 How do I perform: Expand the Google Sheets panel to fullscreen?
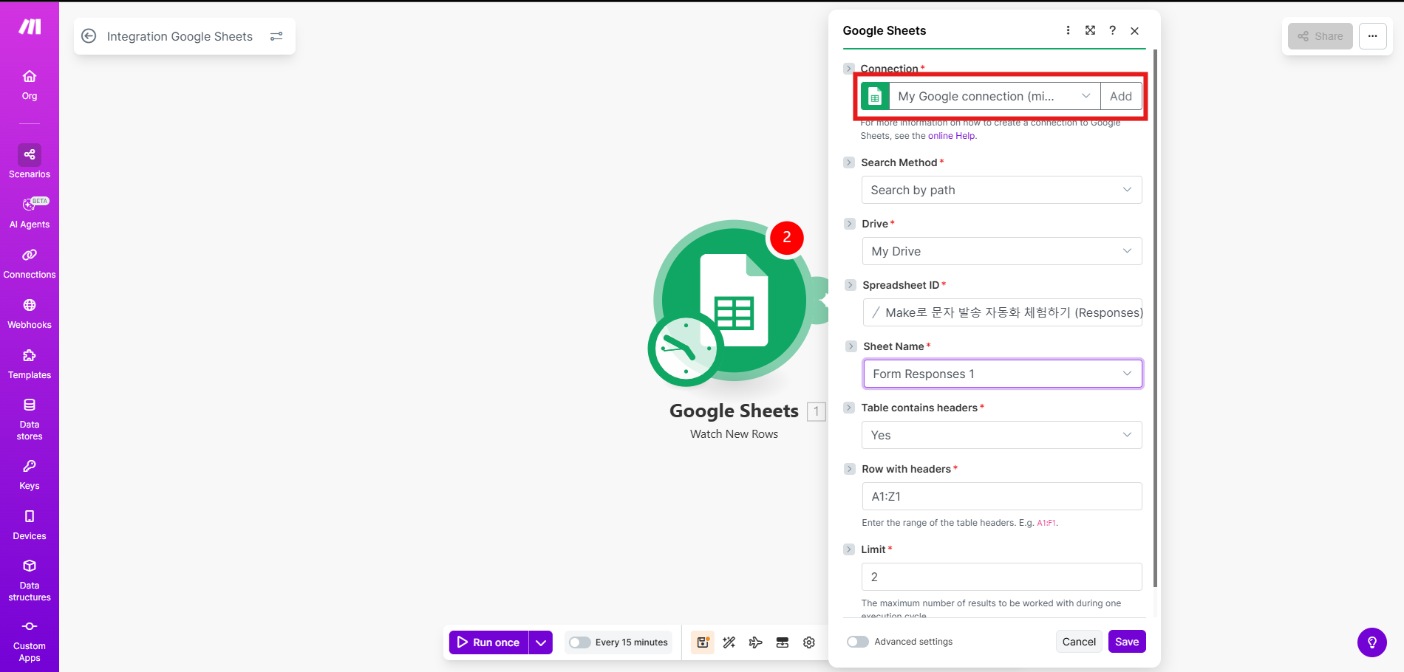[1090, 30]
